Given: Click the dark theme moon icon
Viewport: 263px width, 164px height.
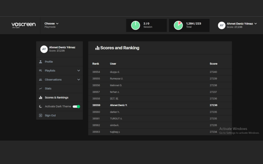Looking at the screenshot, I should pyautogui.click(x=41, y=106).
